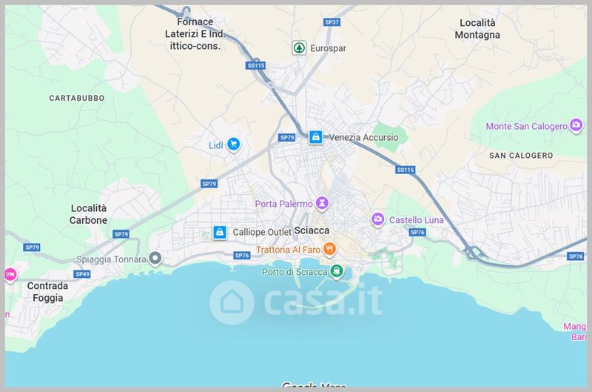The width and height of the screenshot is (592, 392).
Task: Click the CARTABUBBO area label
Action: (77, 98)
